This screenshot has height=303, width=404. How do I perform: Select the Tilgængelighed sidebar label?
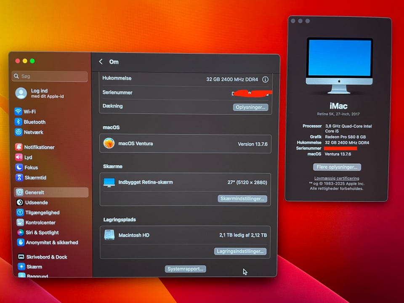coord(42,213)
